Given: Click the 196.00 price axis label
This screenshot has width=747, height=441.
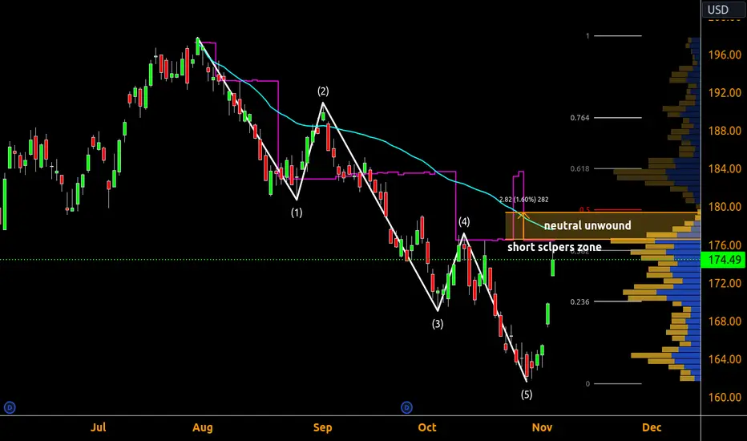Looking at the screenshot, I should (x=725, y=55).
